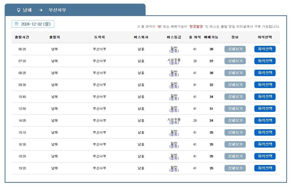Select seats for the 06:20 departure
Screen dimensions: 293x188
[265, 49]
